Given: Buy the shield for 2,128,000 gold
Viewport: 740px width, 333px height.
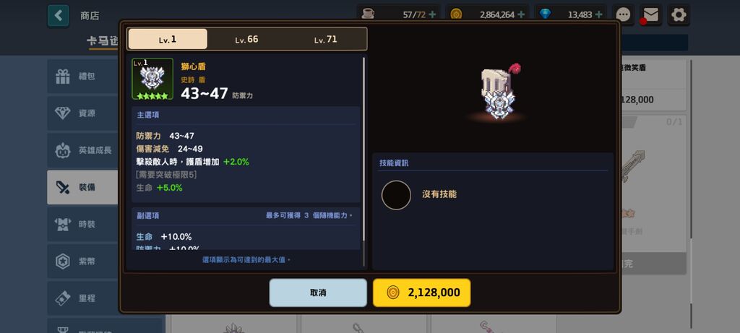Looking at the screenshot, I should pyautogui.click(x=422, y=293).
